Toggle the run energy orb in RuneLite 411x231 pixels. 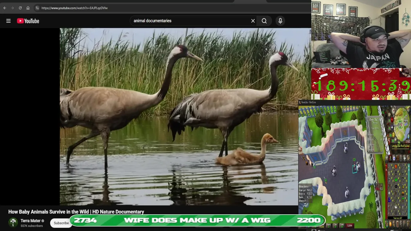tap(393, 134)
